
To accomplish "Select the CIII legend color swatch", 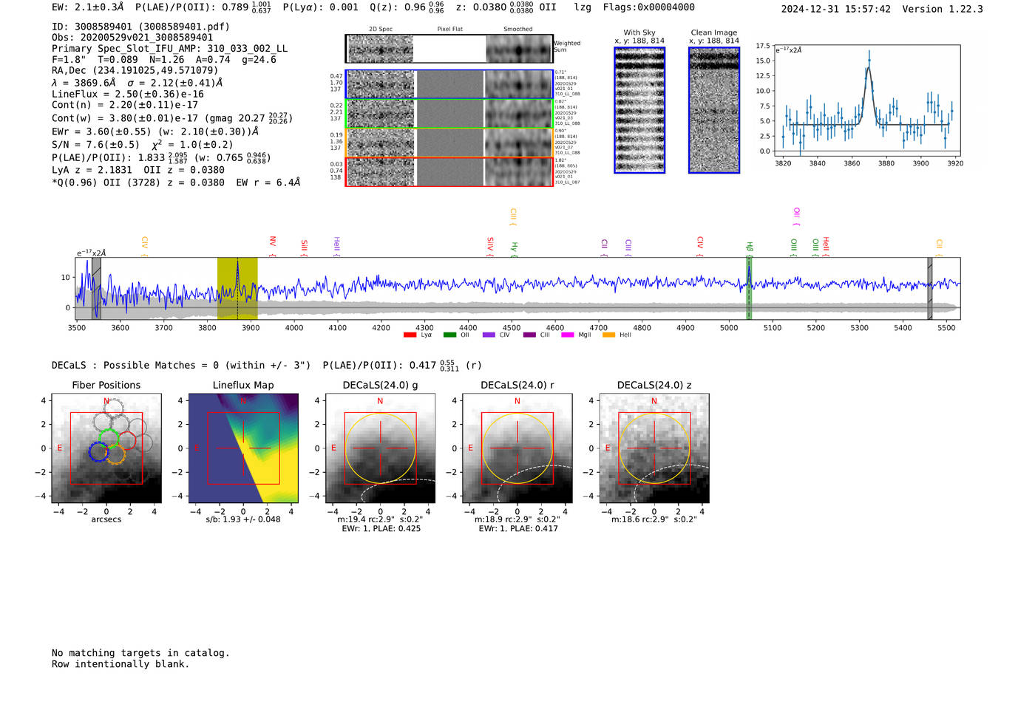I will coord(529,335).
